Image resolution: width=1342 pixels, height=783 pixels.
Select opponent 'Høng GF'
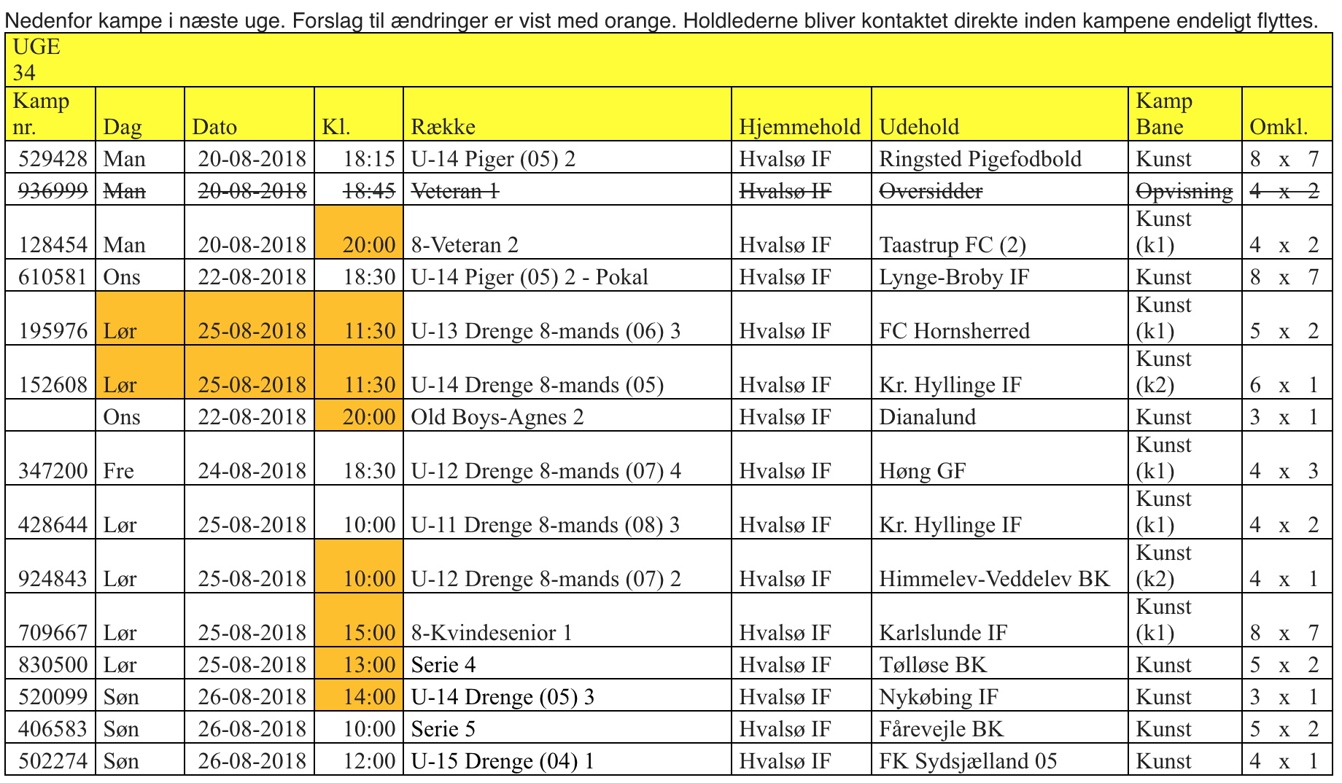pos(1000,459)
